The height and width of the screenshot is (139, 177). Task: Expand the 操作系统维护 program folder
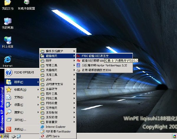(58, 51)
